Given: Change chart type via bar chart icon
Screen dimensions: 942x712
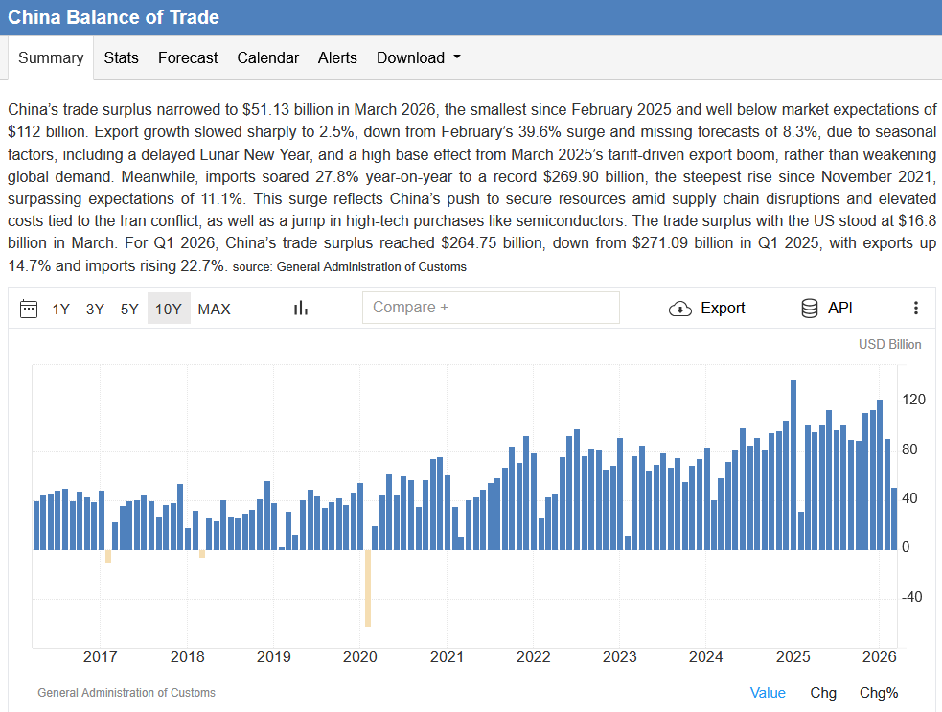Looking at the screenshot, I should 300,309.
